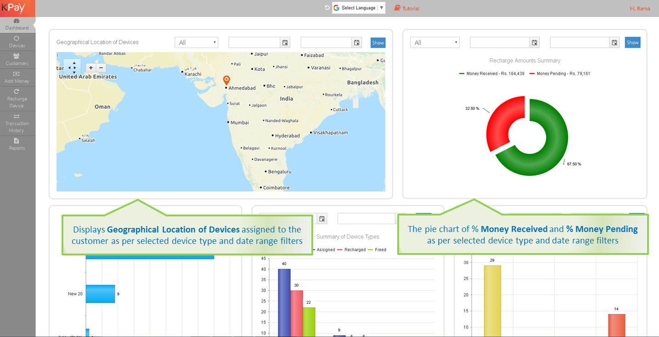Open the Select Language dropdown
The height and width of the screenshot is (337, 659).
point(359,8)
